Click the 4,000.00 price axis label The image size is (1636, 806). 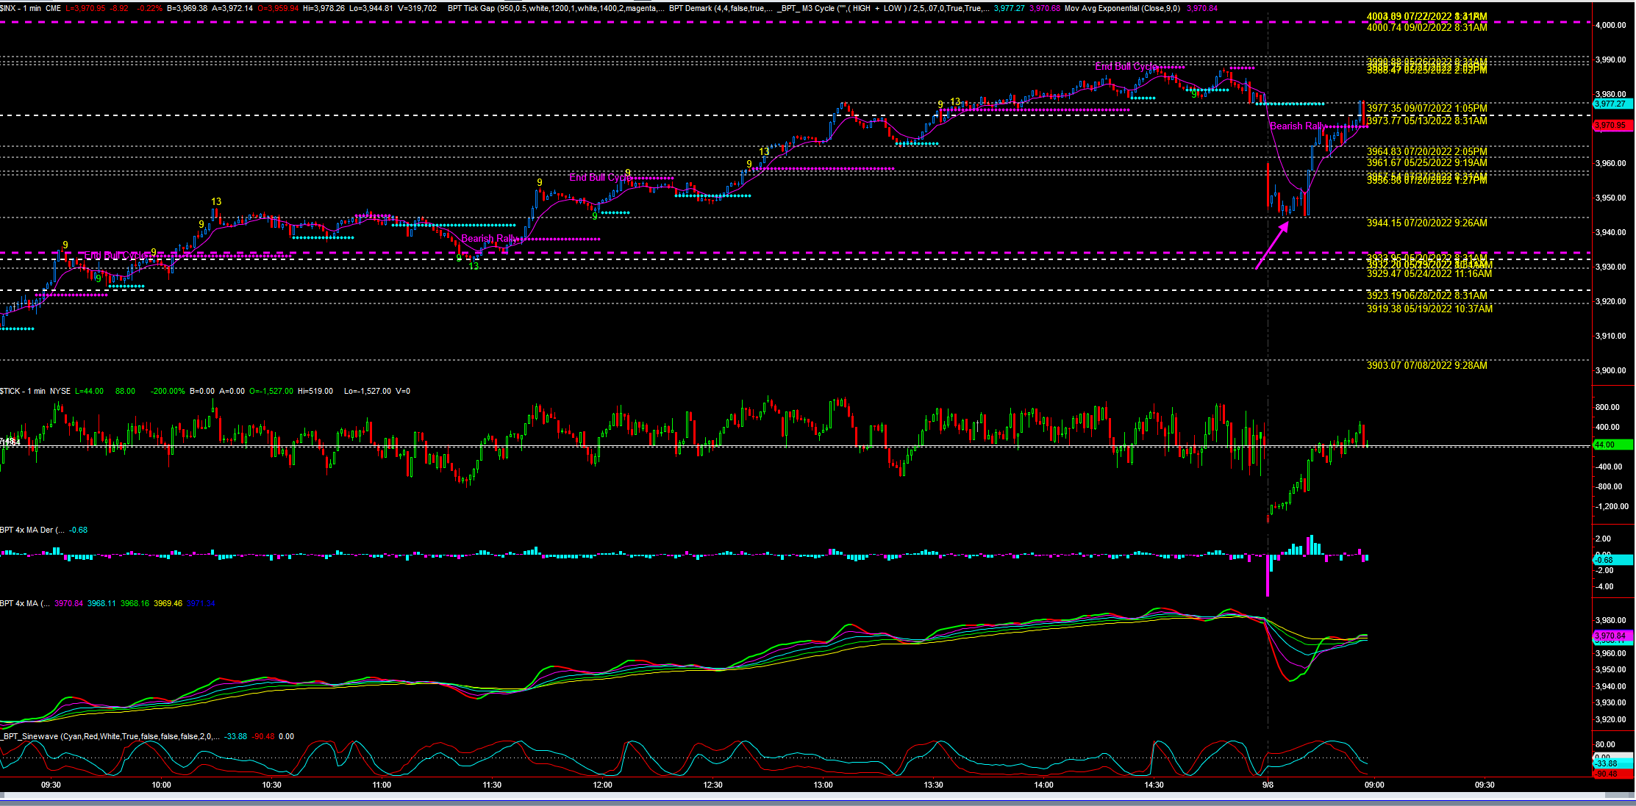click(1610, 25)
